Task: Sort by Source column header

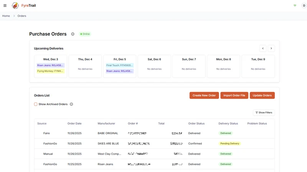Action: (x=42, y=123)
